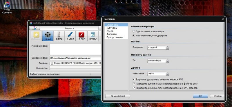The height and width of the screenshot is (107, 232).
Task: Open the Intel Media dropdown set to Авто
Action: (158, 74)
